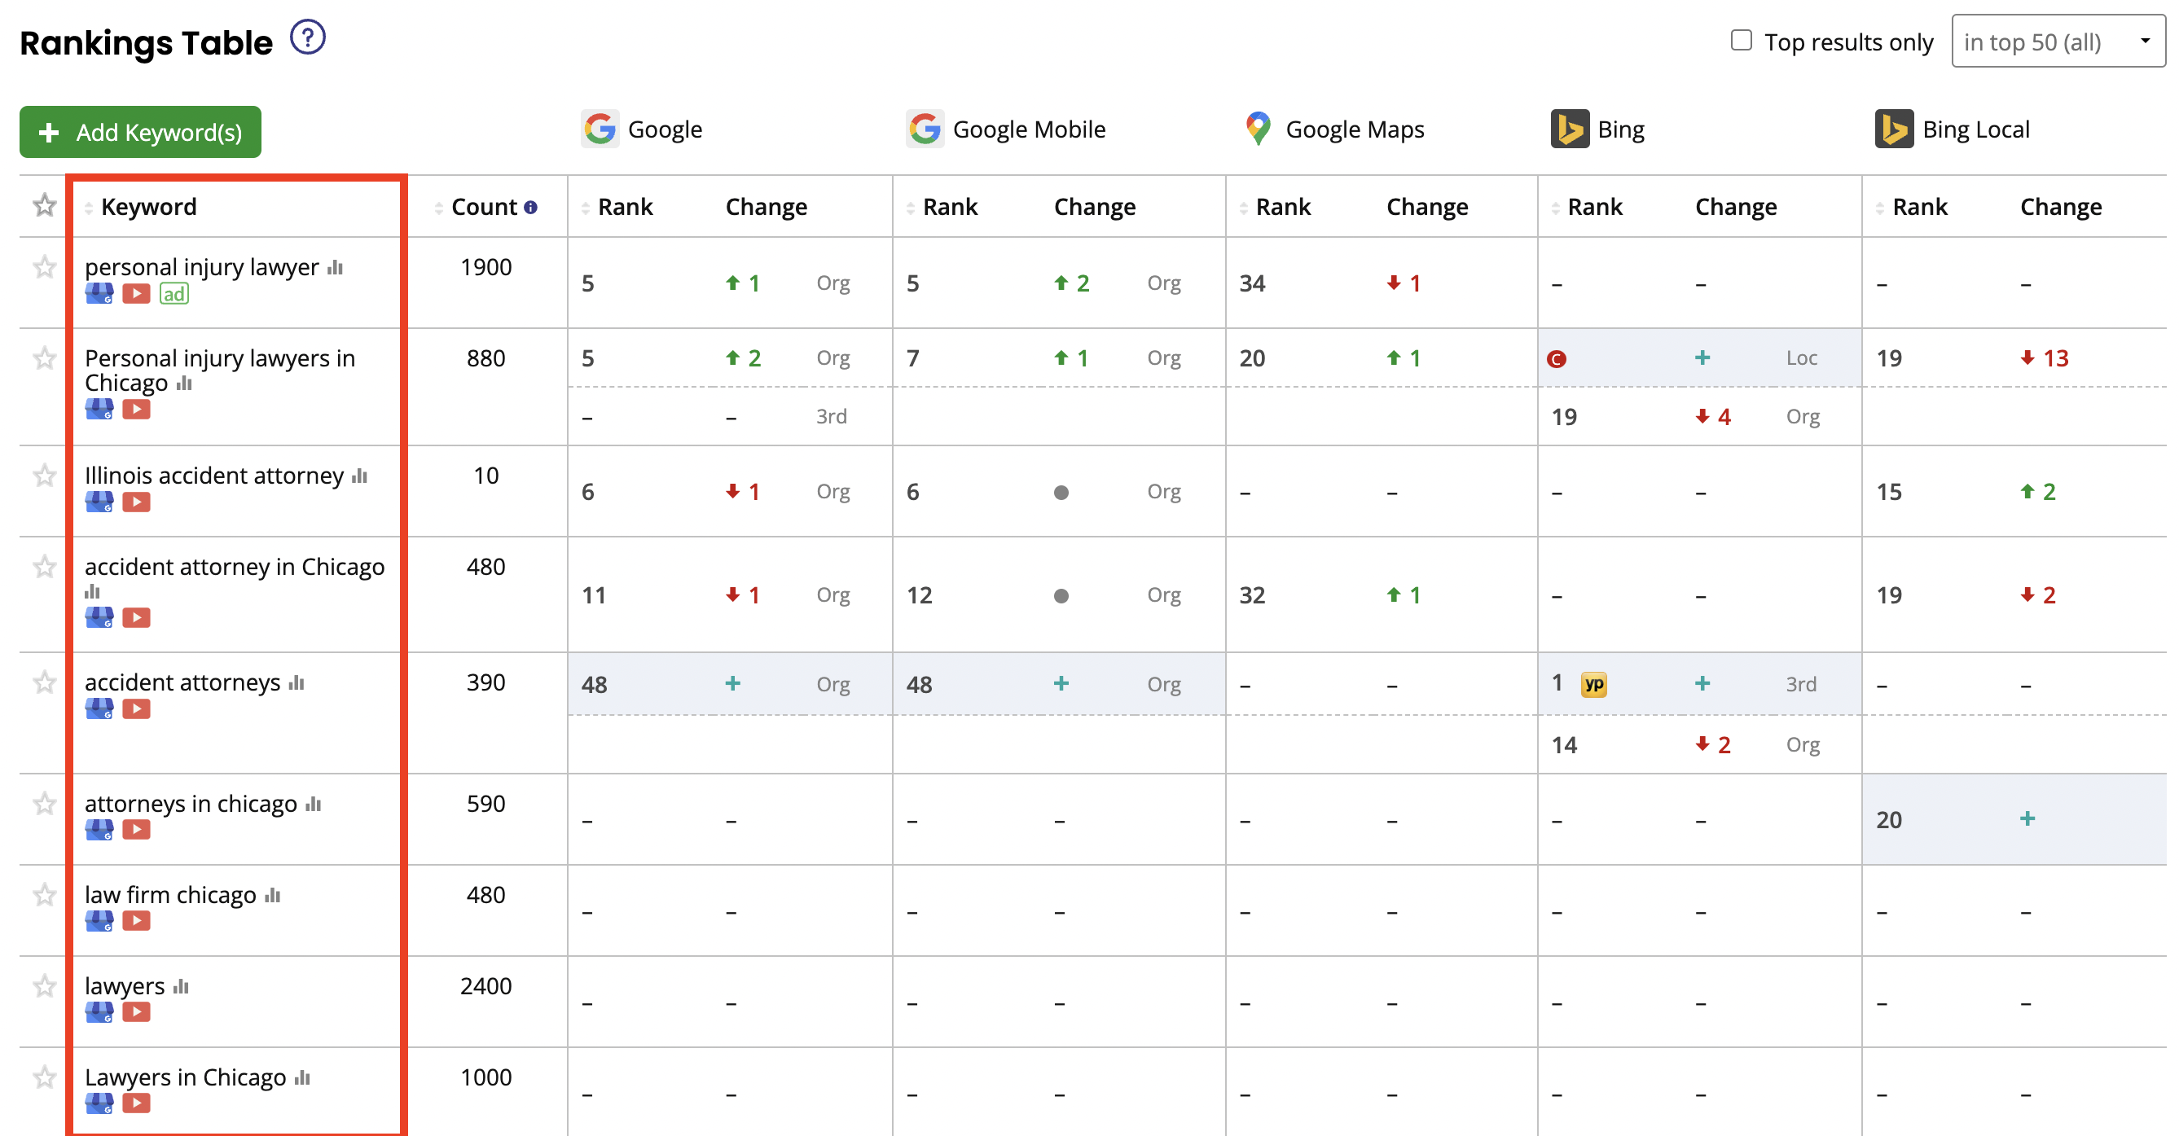The width and height of the screenshot is (2179, 1136).
Task: Open the in top 50 (all) dropdown
Action: 2057,42
